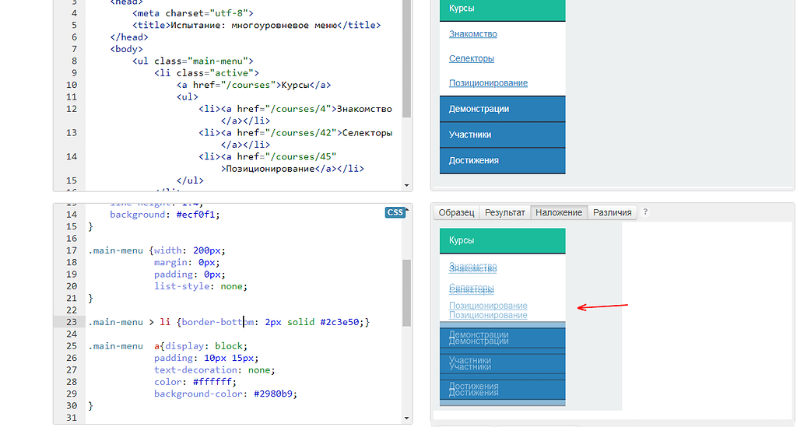Click the Курсы item in the overlay preview

coord(502,240)
